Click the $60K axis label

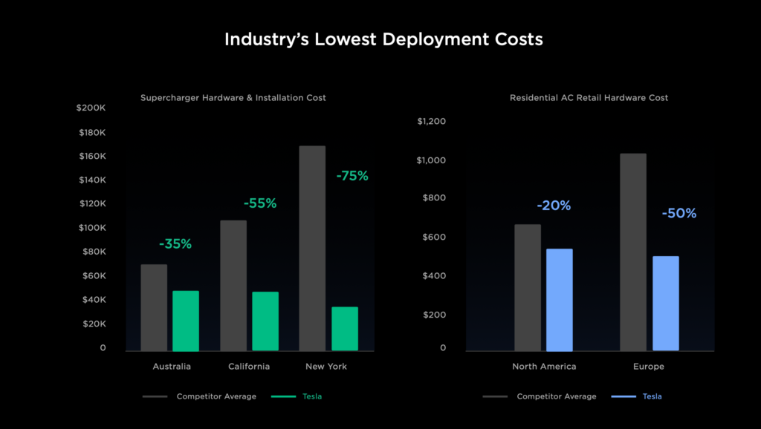[x=94, y=276]
